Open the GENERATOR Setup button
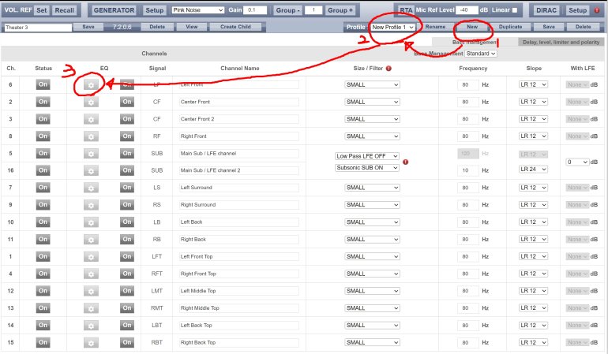 click(x=154, y=10)
